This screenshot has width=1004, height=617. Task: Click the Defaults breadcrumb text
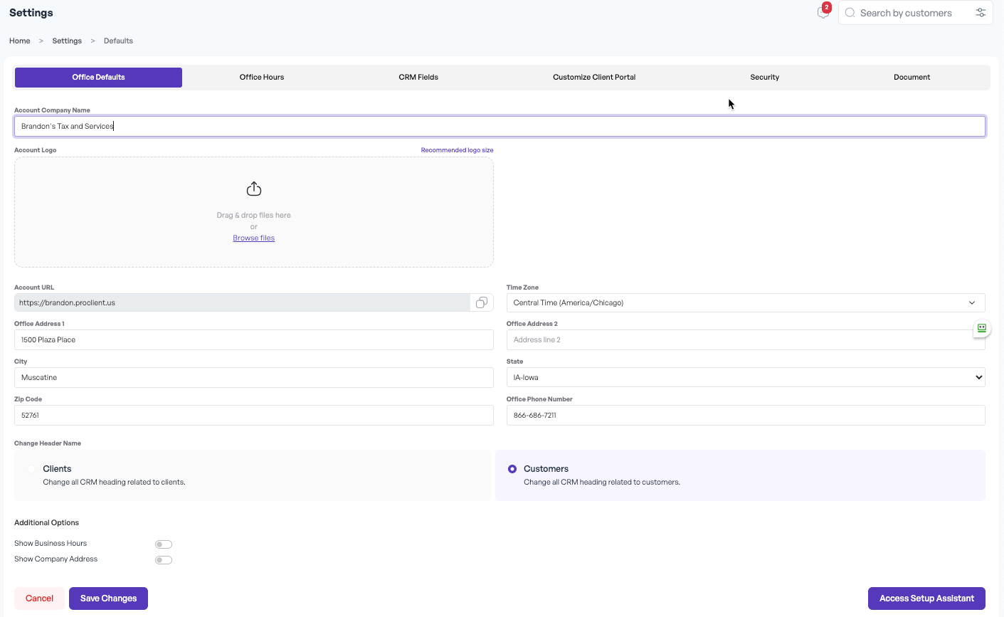[118, 41]
